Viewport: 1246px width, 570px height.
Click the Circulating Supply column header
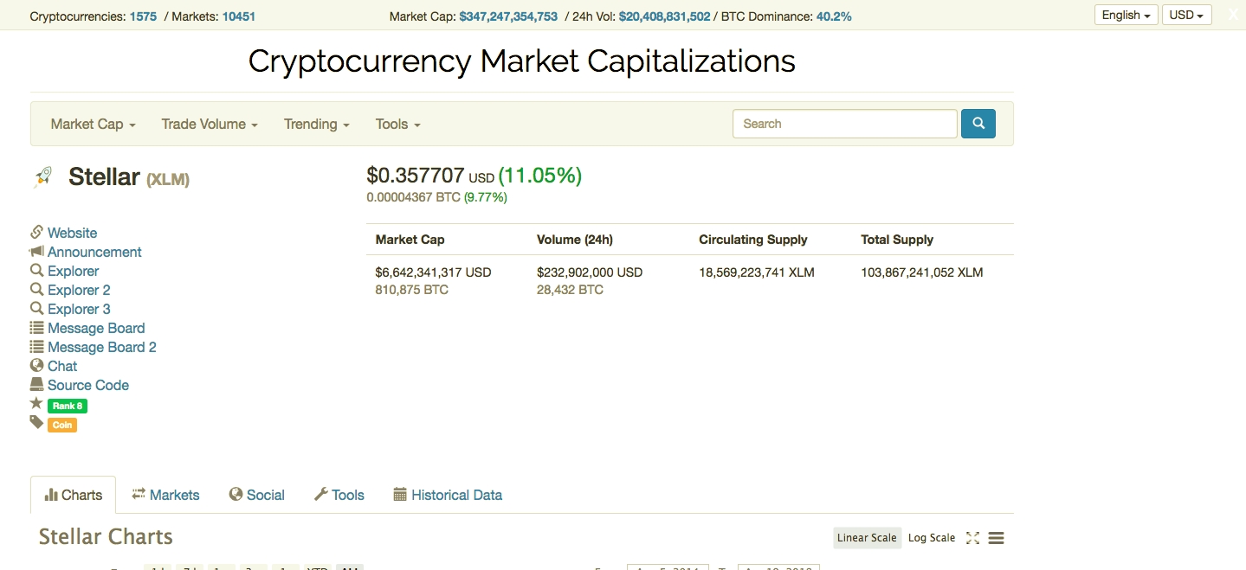click(x=753, y=240)
